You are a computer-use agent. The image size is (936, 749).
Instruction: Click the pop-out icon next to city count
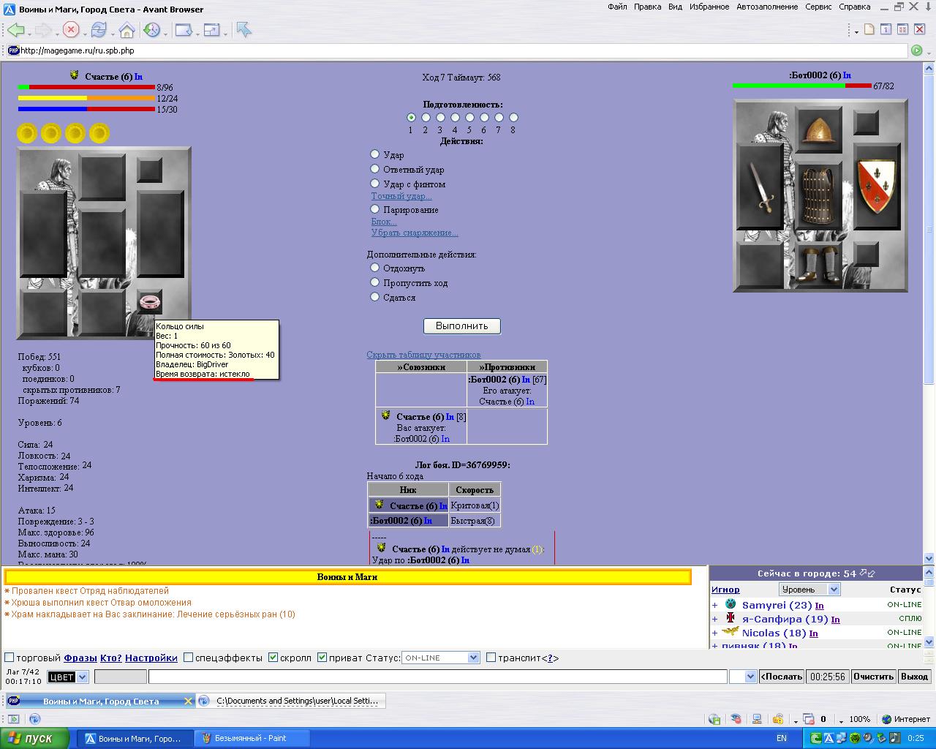click(864, 573)
